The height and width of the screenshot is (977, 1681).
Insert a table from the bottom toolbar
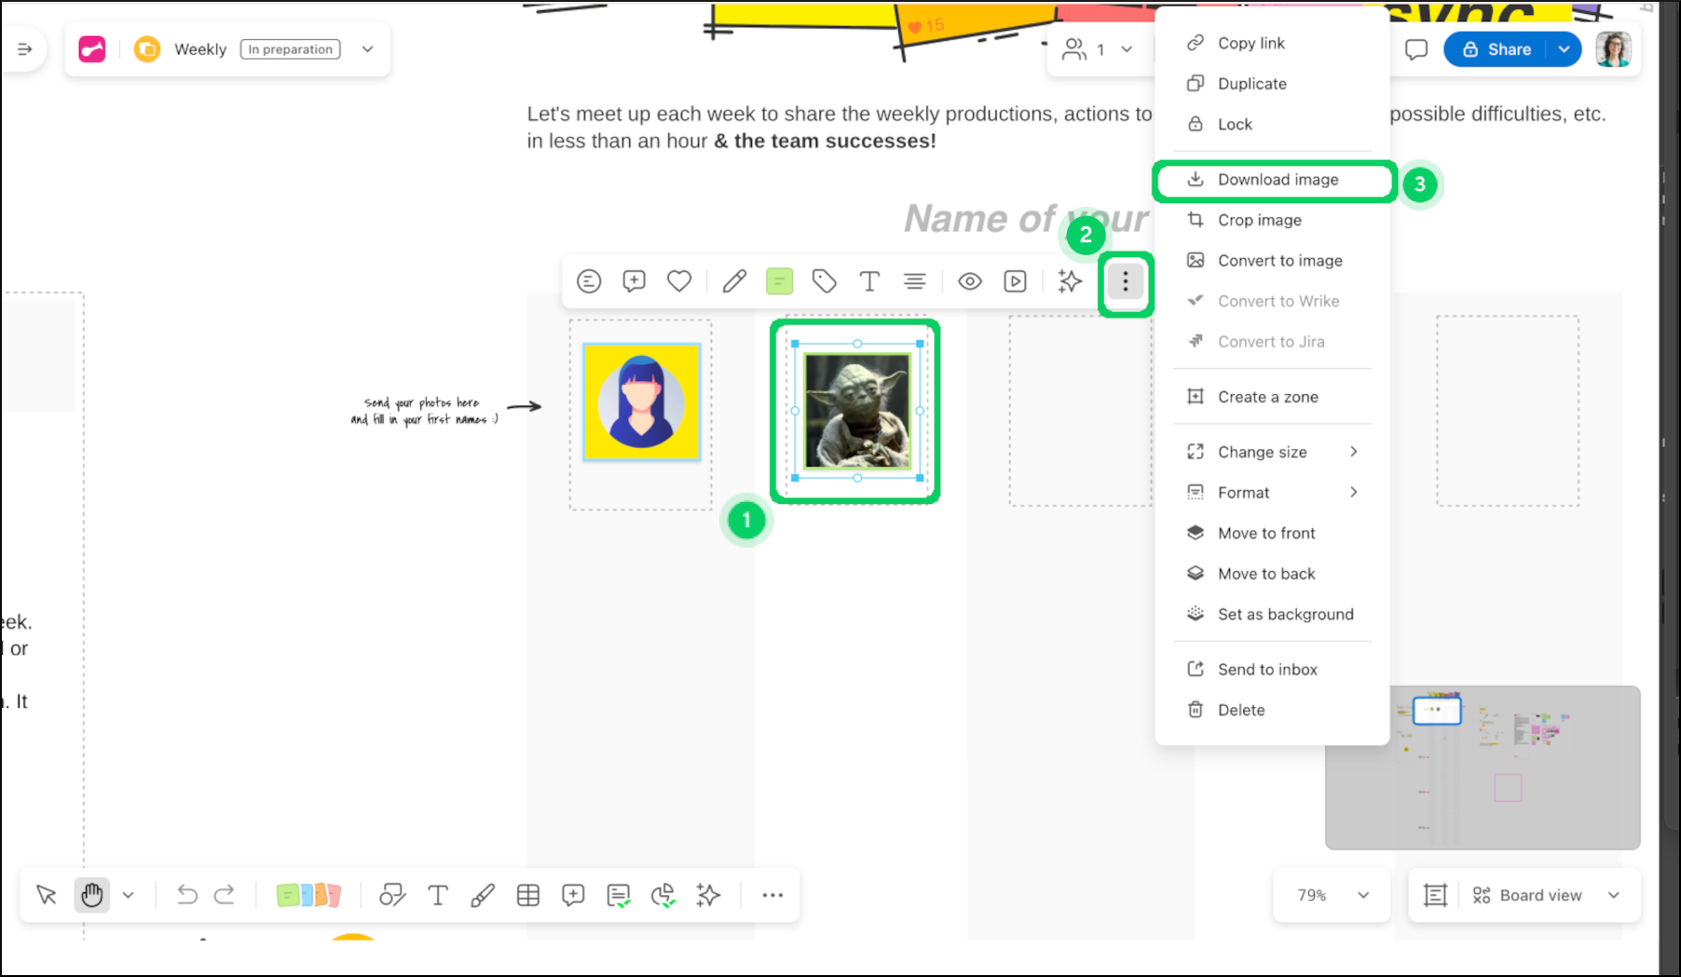[x=528, y=895]
